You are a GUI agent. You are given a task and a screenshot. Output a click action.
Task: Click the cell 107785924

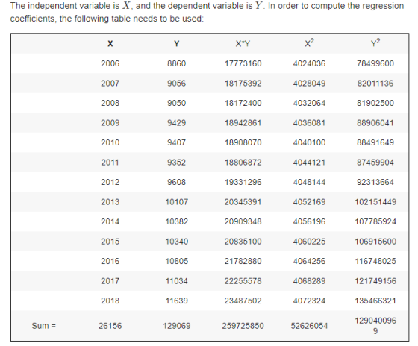click(375, 222)
